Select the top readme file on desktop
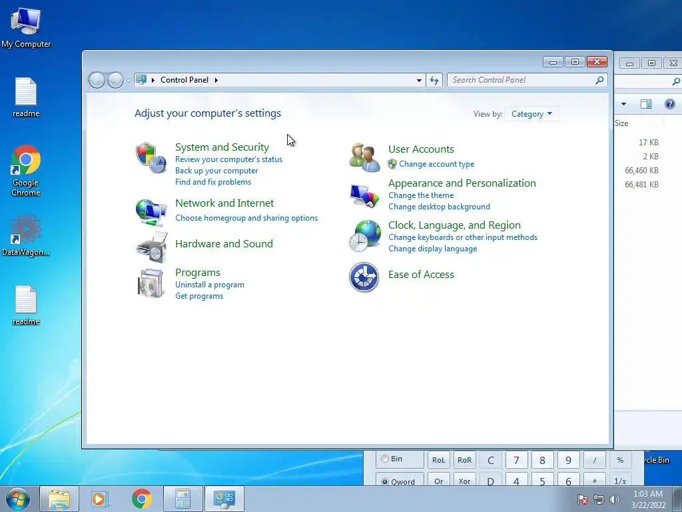This screenshot has width=682, height=512. [x=26, y=97]
